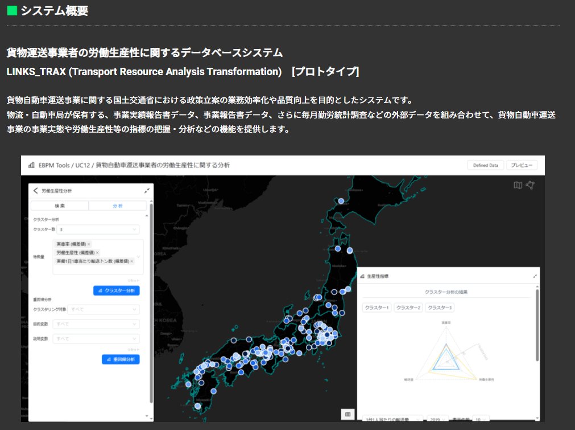Remove the 実働1日1車当たり輸送トン数 tag
The width and height of the screenshot is (575, 430).
[131, 261]
